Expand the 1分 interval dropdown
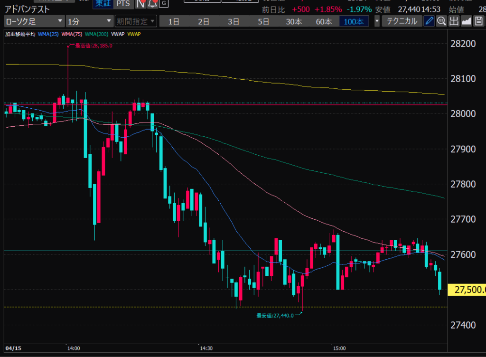 click(89, 21)
